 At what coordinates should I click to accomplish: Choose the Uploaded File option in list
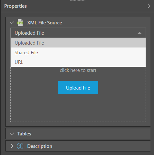(78, 43)
